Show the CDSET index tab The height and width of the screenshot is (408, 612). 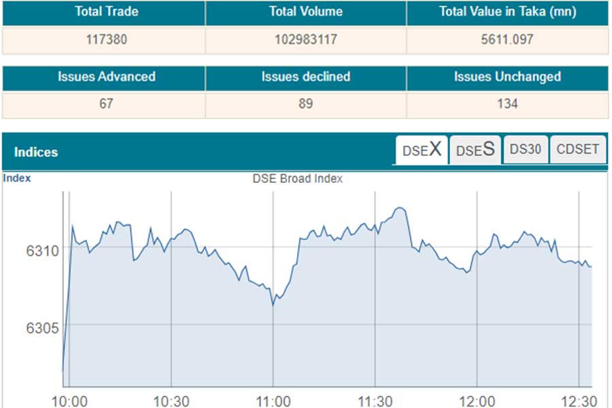click(x=577, y=150)
